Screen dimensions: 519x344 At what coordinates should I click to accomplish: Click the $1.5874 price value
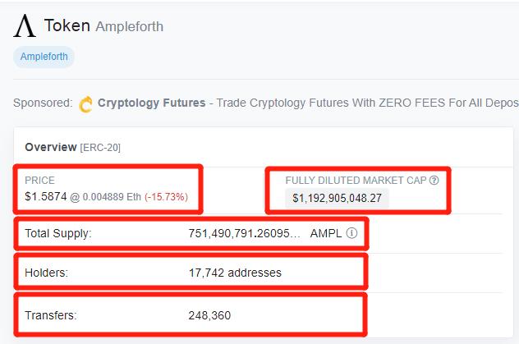point(46,196)
